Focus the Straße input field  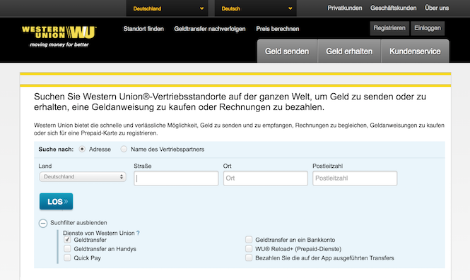click(x=176, y=178)
